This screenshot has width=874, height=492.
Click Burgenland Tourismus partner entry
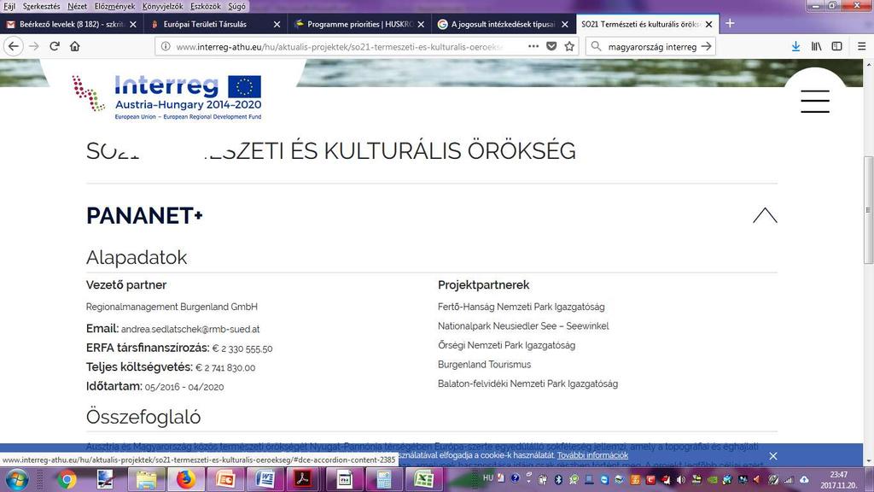pyautogui.click(x=485, y=364)
